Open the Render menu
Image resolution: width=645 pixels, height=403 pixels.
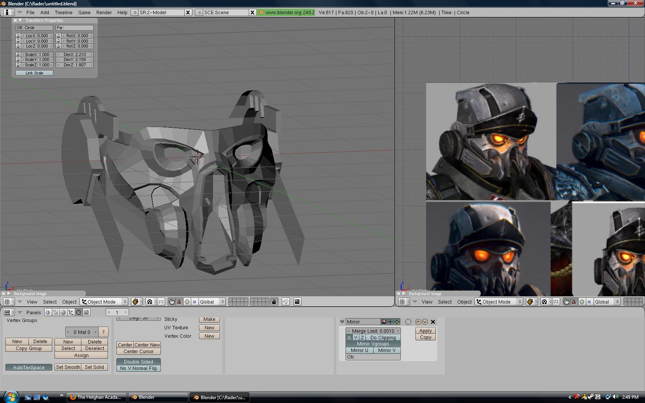point(104,13)
